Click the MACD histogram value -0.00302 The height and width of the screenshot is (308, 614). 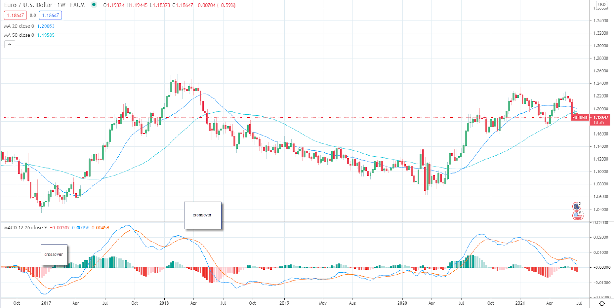(60, 228)
